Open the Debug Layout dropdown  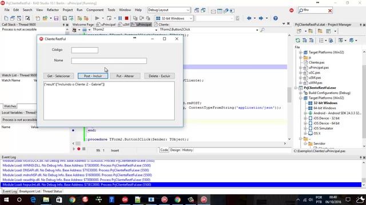click(188, 10)
